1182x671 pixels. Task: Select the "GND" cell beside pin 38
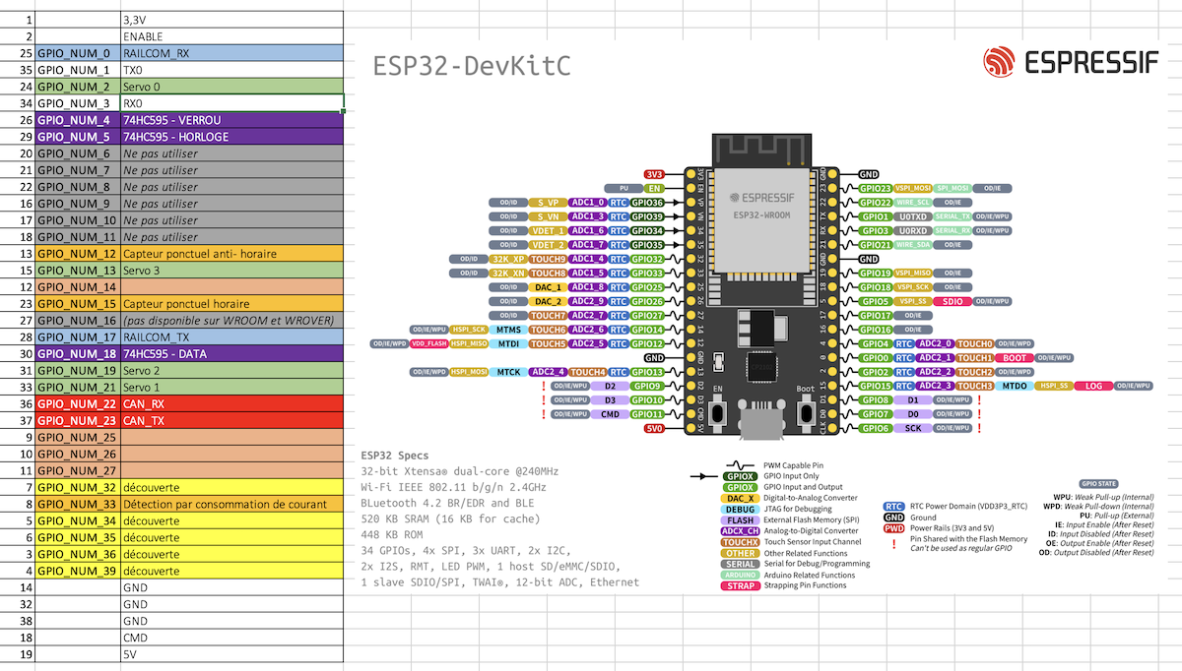[x=232, y=622]
